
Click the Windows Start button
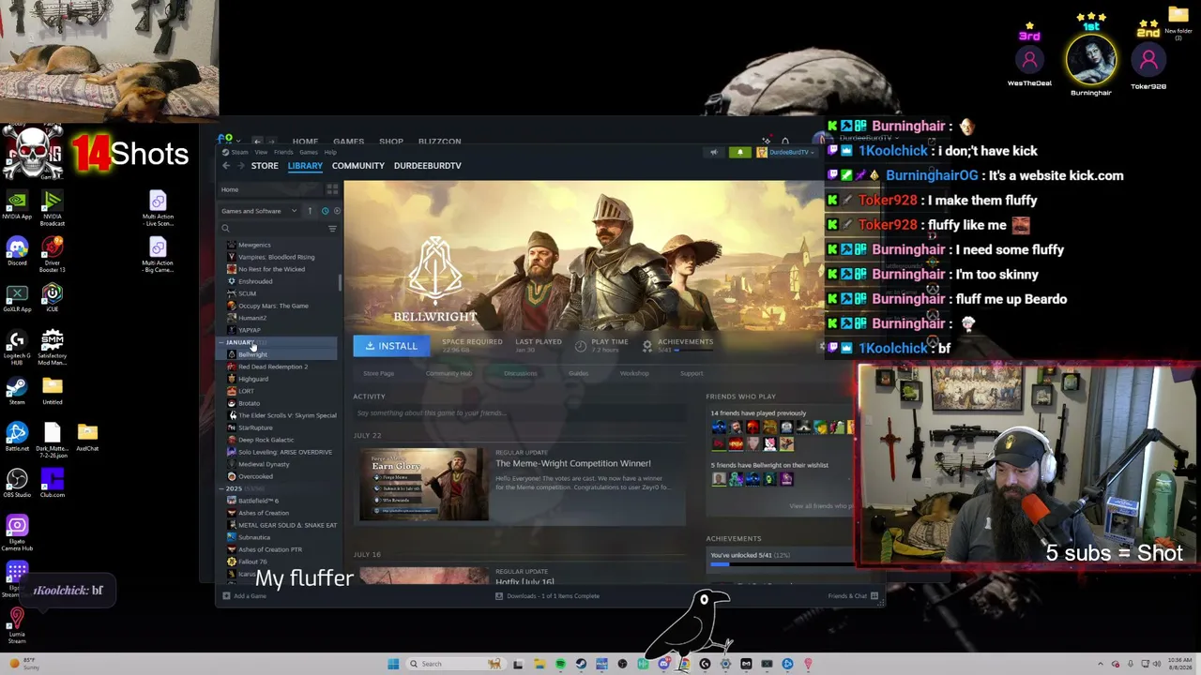[x=393, y=664]
